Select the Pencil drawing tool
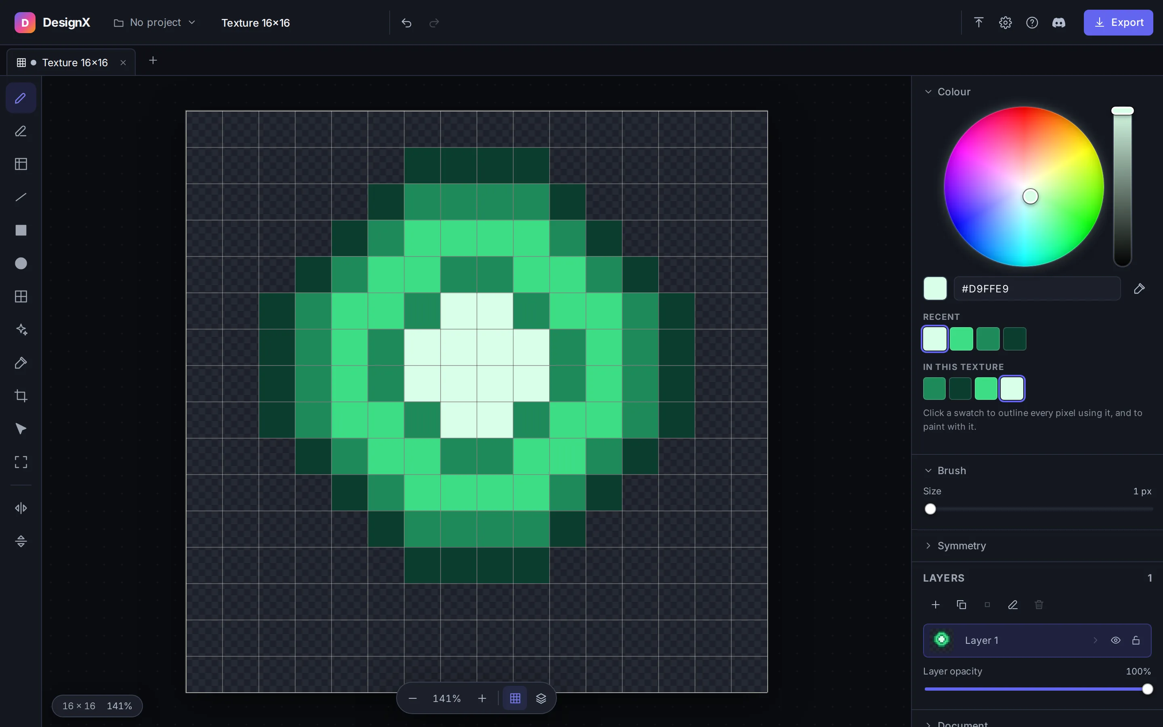The width and height of the screenshot is (1163, 727). click(x=21, y=98)
